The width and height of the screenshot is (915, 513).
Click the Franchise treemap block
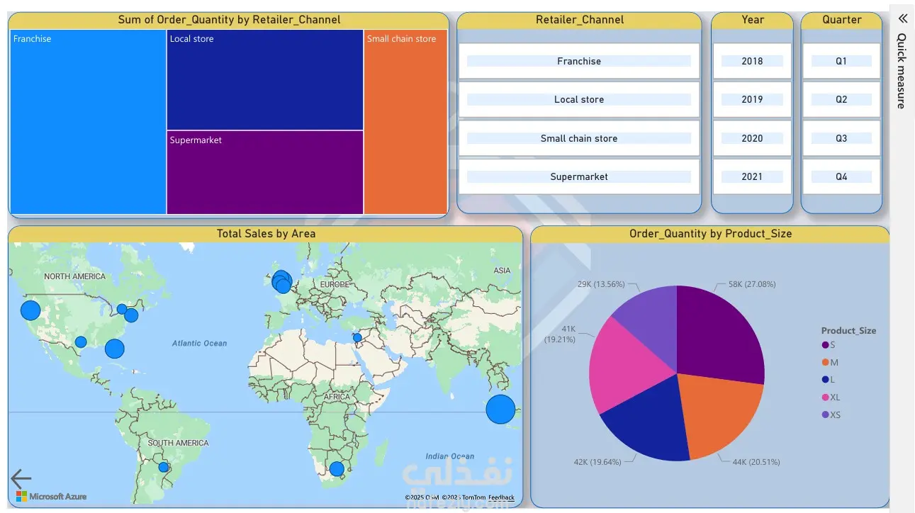[89, 122]
